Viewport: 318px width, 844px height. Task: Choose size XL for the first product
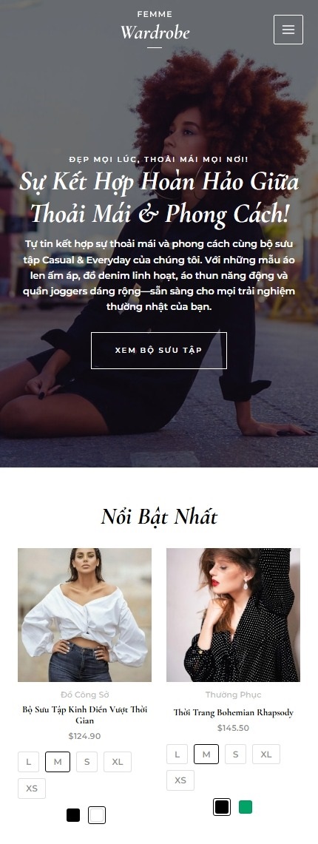pyautogui.click(x=118, y=762)
